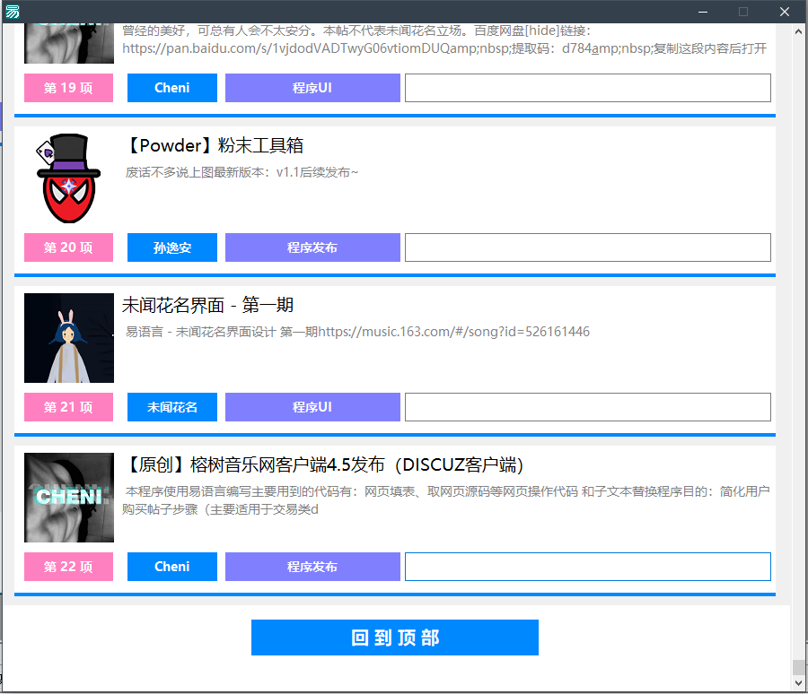Click the 回到顶部 back-to-top button
Image resolution: width=808 pixels, height=694 pixels.
point(395,638)
